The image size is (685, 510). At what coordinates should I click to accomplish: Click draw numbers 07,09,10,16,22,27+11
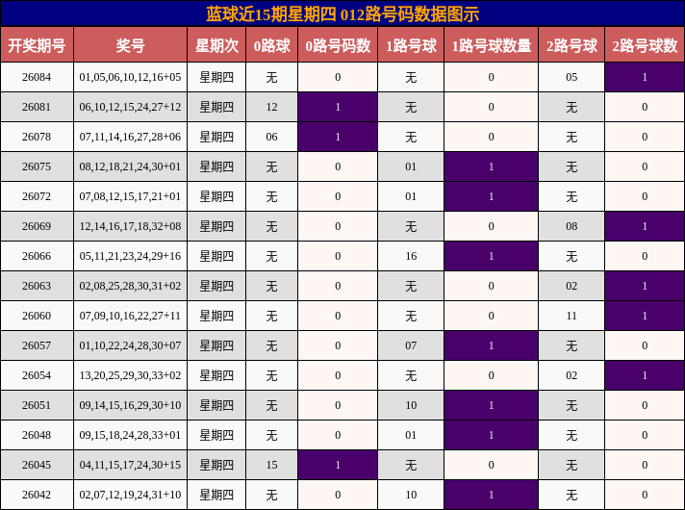[x=130, y=316]
